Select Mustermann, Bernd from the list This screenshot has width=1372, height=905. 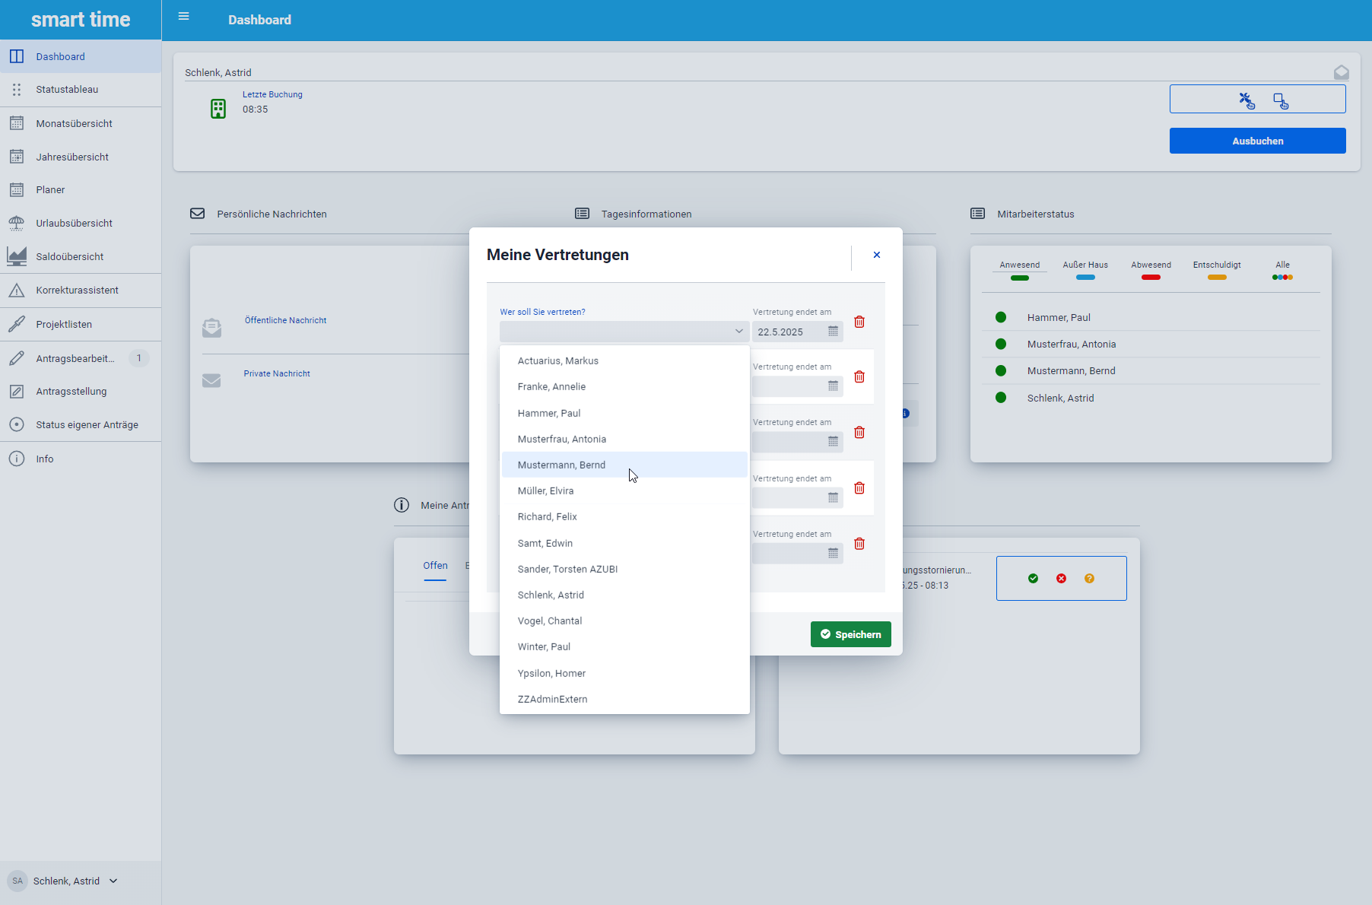tap(561, 465)
